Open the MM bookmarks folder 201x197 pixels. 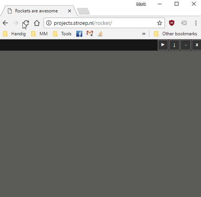click(39, 34)
